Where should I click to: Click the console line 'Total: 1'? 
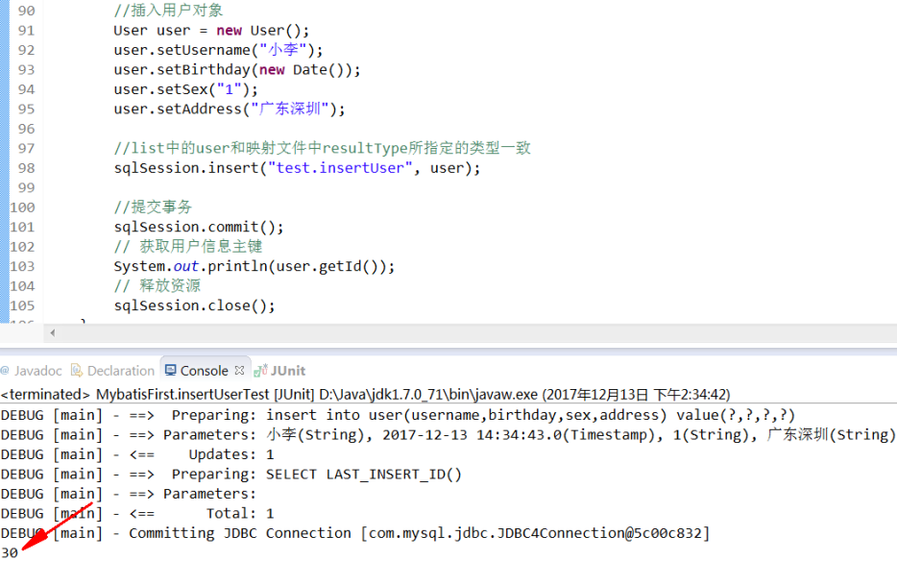click(x=137, y=514)
